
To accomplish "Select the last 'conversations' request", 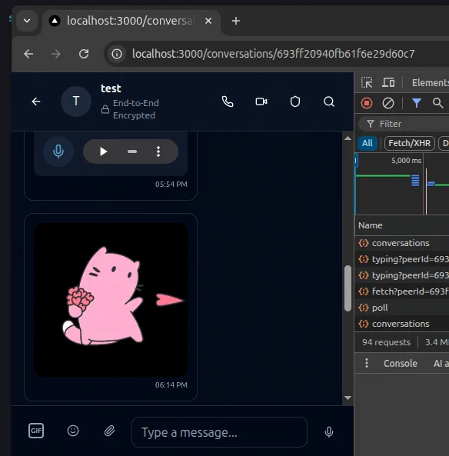I will tap(402, 324).
